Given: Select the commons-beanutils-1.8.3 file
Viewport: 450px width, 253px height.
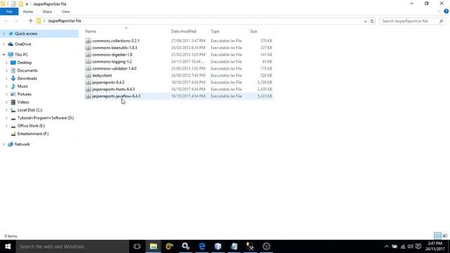Looking at the screenshot, I should click(x=115, y=48).
